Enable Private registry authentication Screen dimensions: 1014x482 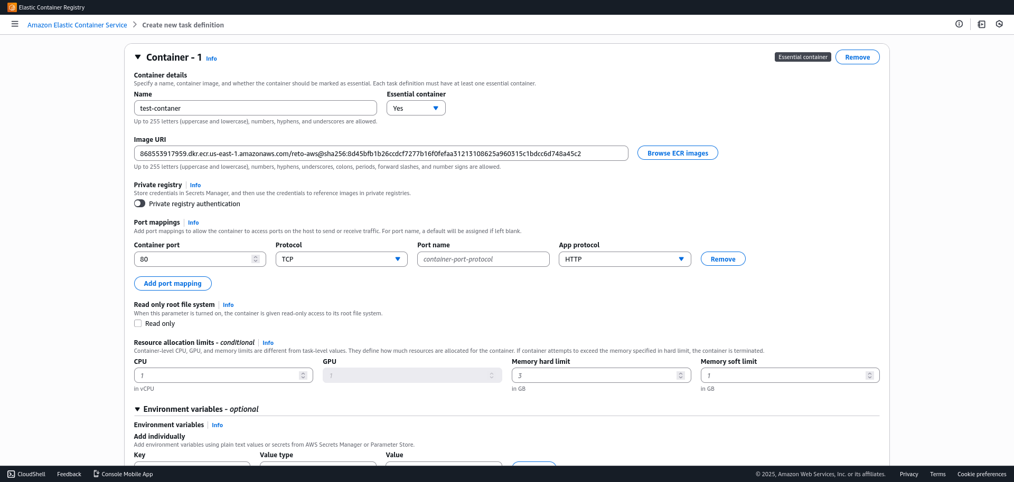coord(139,203)
